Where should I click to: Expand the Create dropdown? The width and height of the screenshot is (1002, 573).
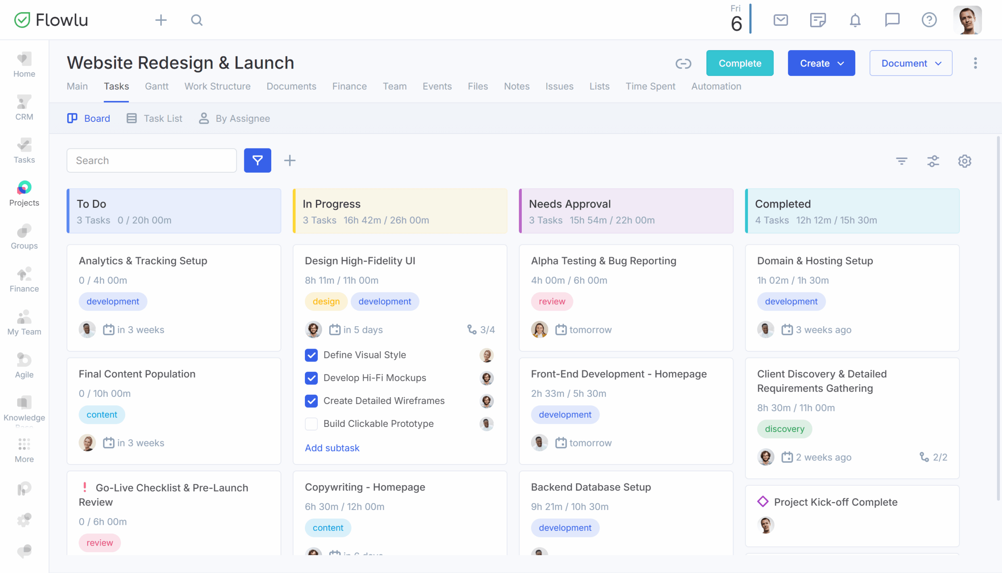(821, 63)
